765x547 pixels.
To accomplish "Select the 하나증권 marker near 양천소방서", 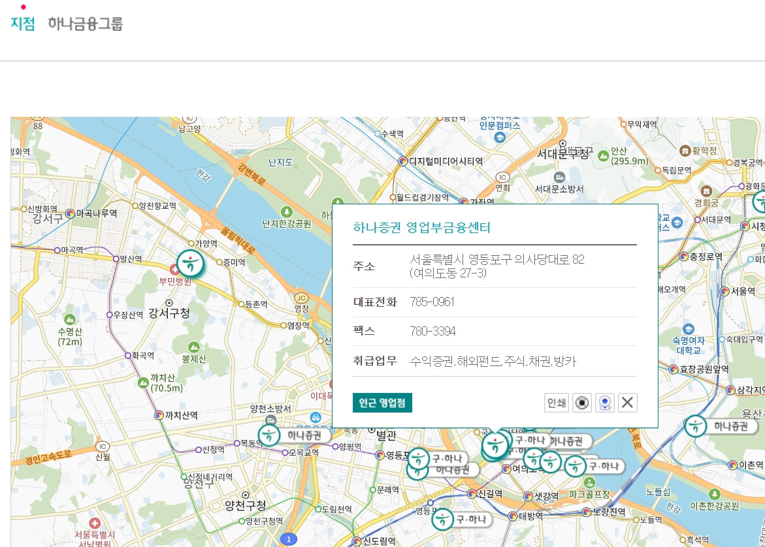I will click(x=269, y=435).
